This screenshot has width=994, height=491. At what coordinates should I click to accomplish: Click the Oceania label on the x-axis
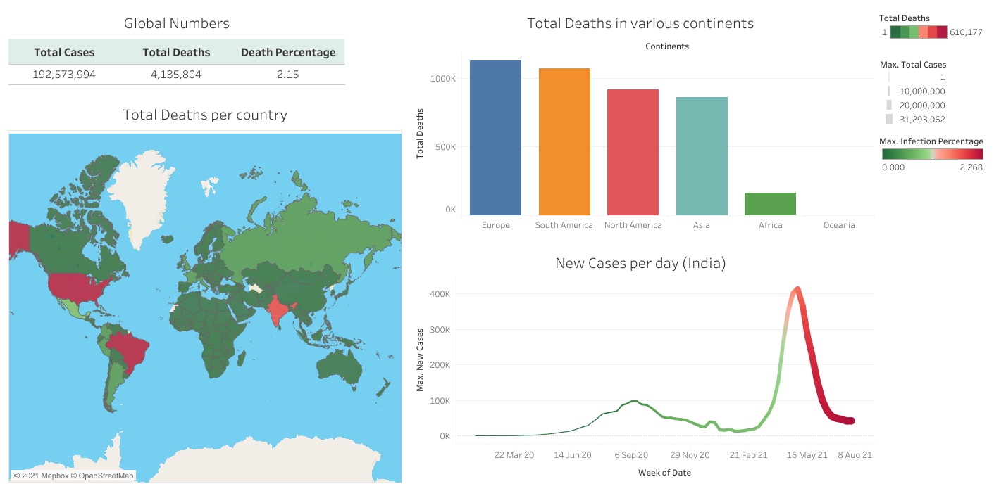click(838, 225)
